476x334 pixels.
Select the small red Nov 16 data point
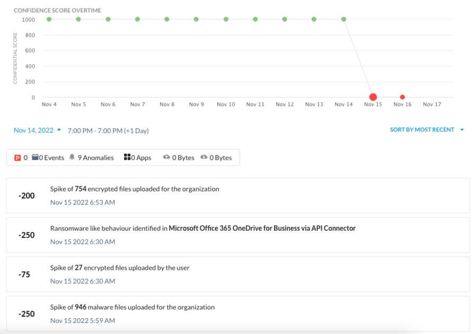402,97
